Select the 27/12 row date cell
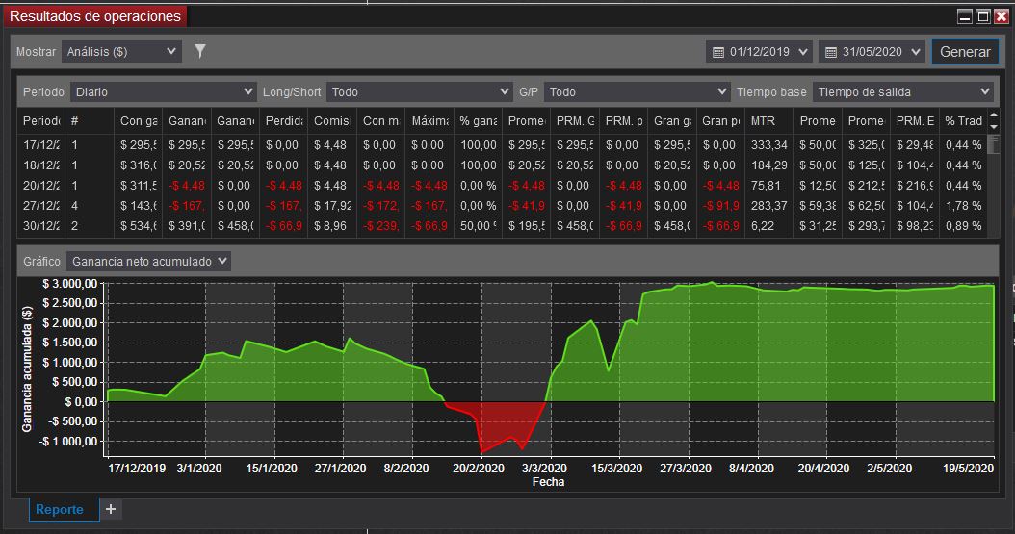 [41, 206]
